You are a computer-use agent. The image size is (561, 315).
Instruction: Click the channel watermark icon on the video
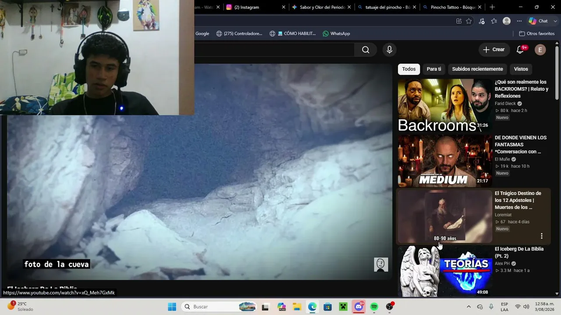381,264
